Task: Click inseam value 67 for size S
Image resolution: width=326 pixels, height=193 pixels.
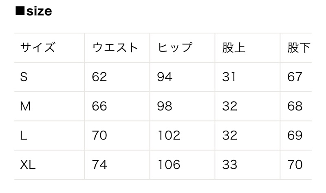Action: pos(295,77)
